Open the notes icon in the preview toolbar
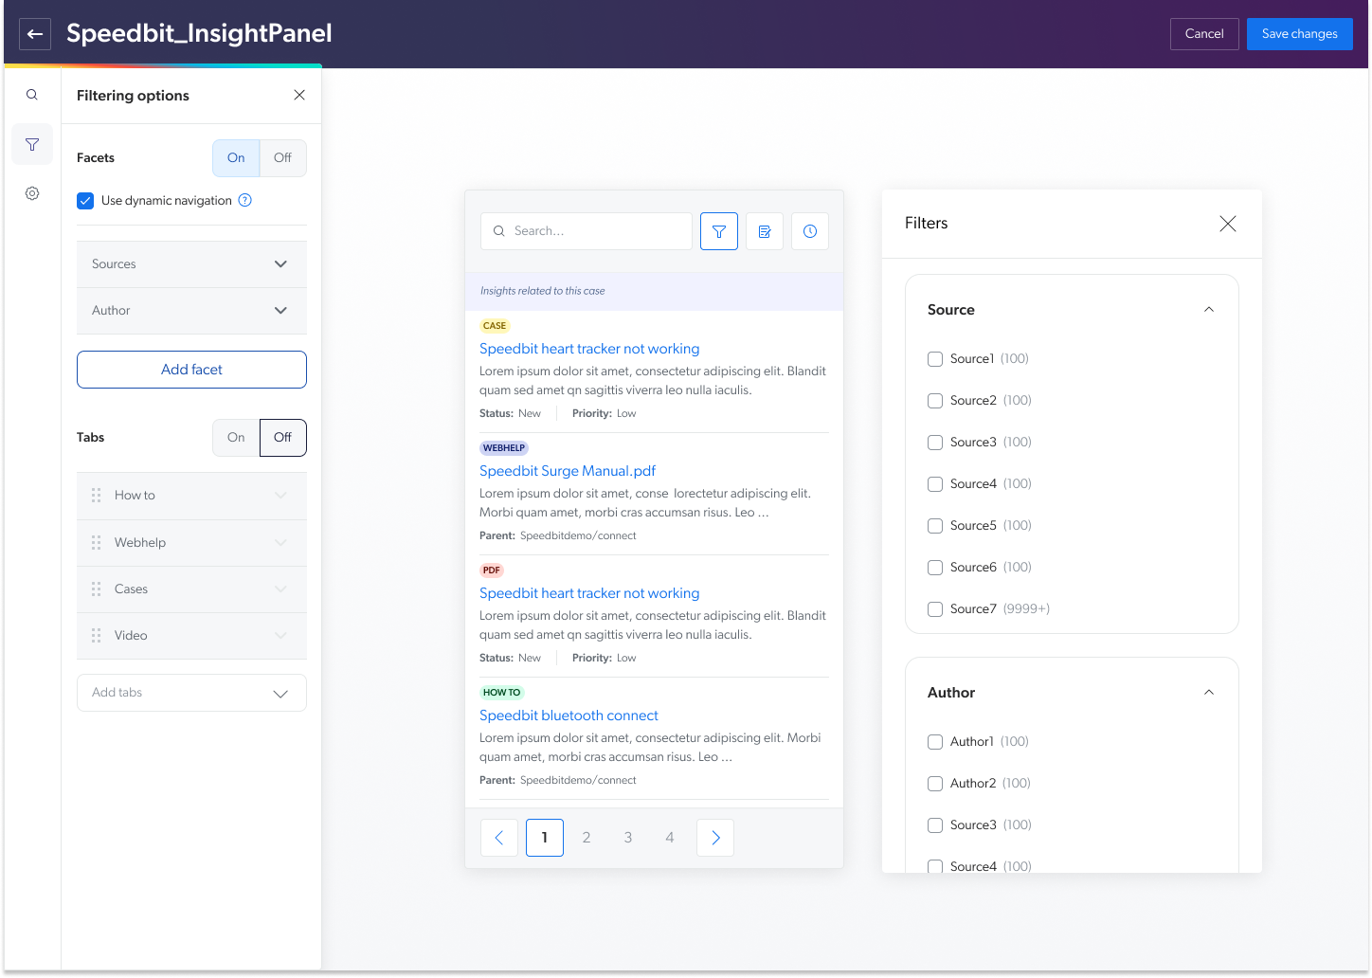The height and width of the screenshot is (978, 1372). pos(764,230)
